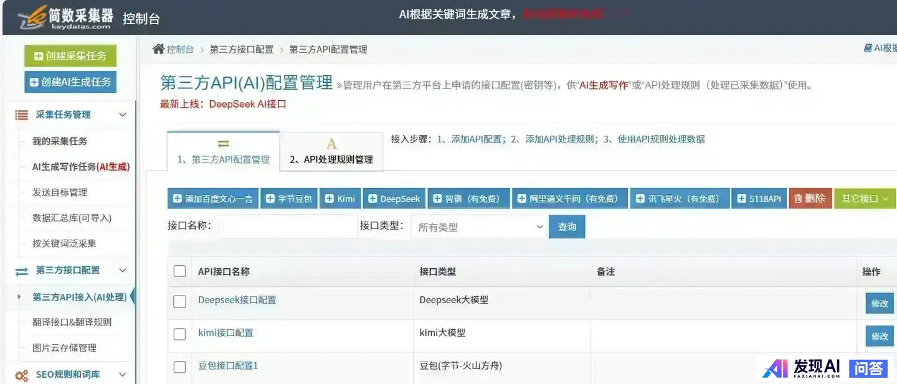897x384 pixels.
Task: Click the 最新上线：DeepSeek AI接口 notice
Action: coord(223,104)
